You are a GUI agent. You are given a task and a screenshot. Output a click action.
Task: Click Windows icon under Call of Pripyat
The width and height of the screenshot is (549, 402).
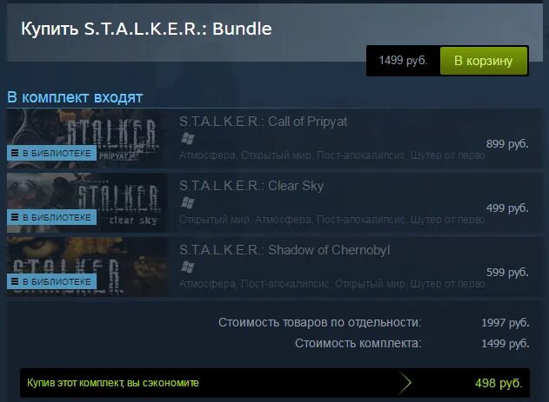[188, 139]
